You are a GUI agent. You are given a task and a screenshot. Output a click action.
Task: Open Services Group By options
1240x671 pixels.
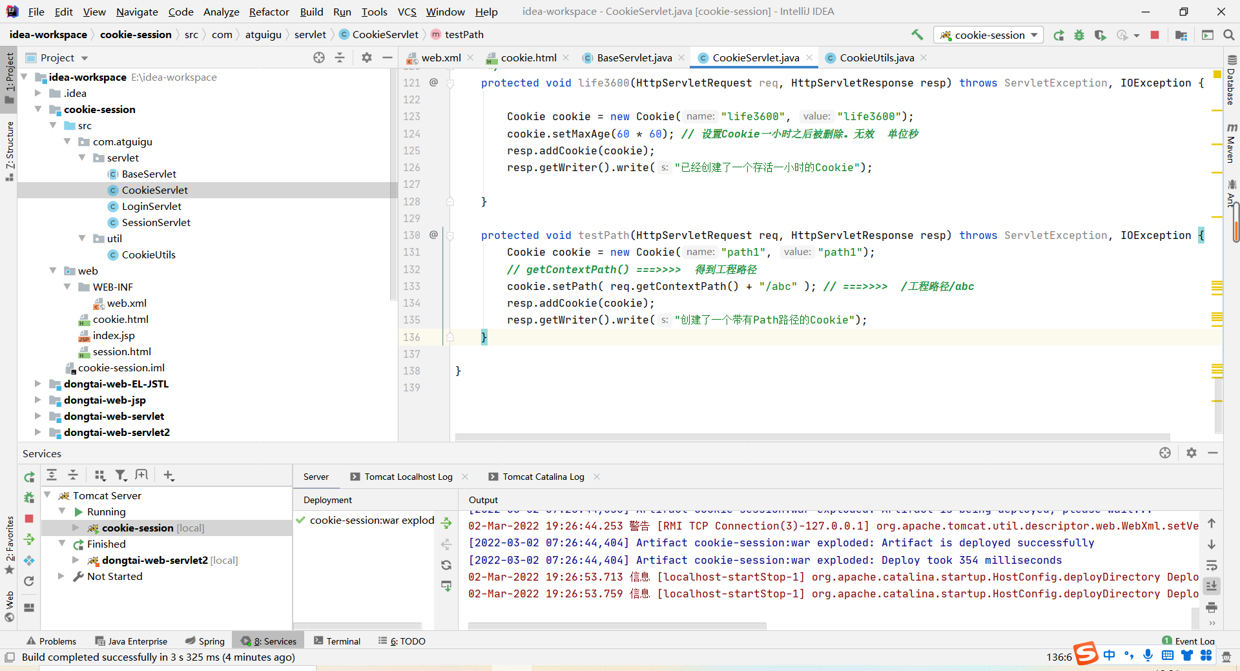pyautogui.click(x=100, y=475)
